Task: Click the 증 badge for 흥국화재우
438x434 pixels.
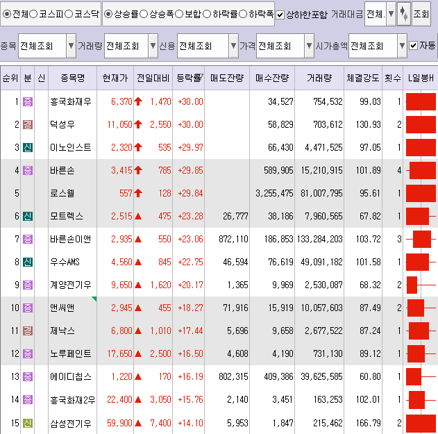Action: 27,101
